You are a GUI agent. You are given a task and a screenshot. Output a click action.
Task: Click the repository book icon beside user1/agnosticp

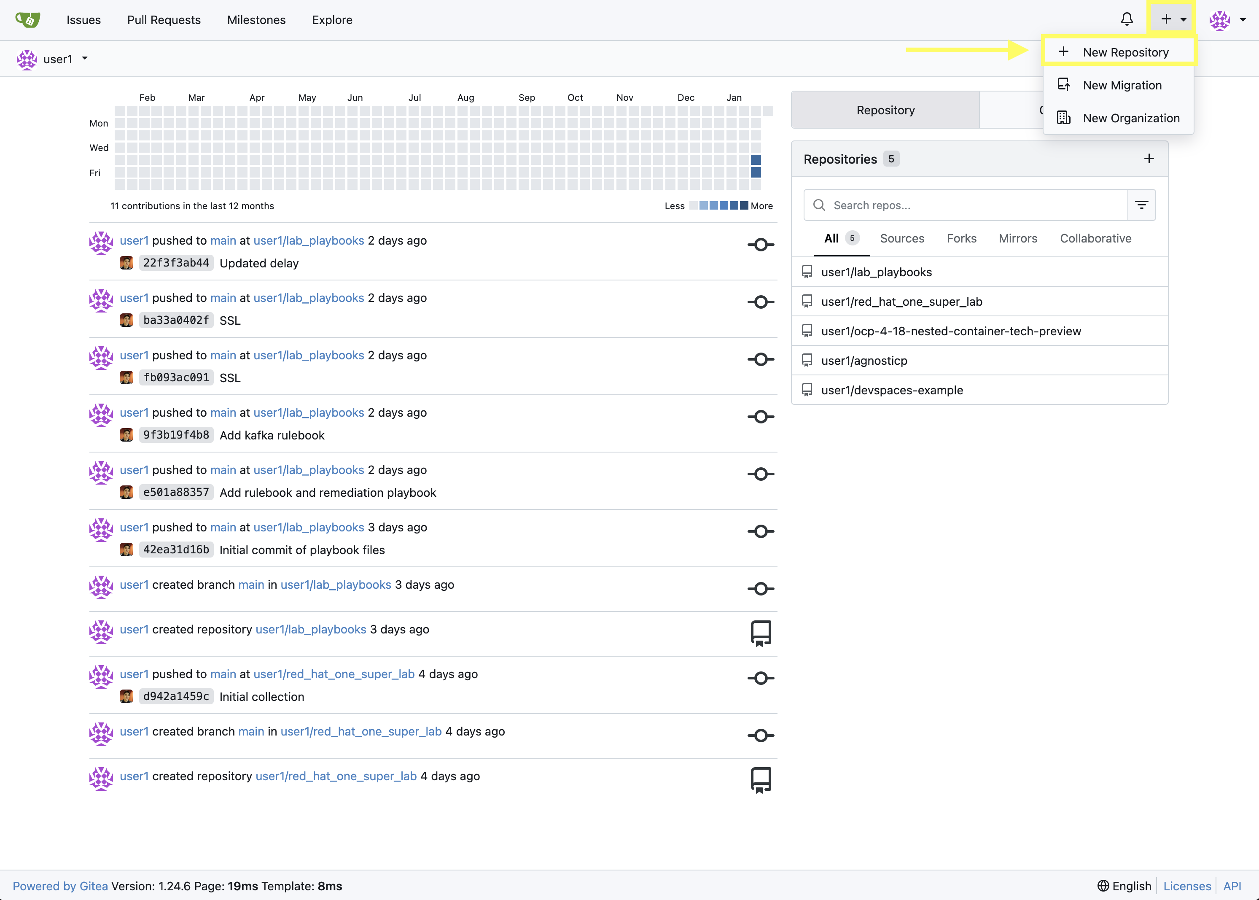pyautogui.click(x=807, y=360)
